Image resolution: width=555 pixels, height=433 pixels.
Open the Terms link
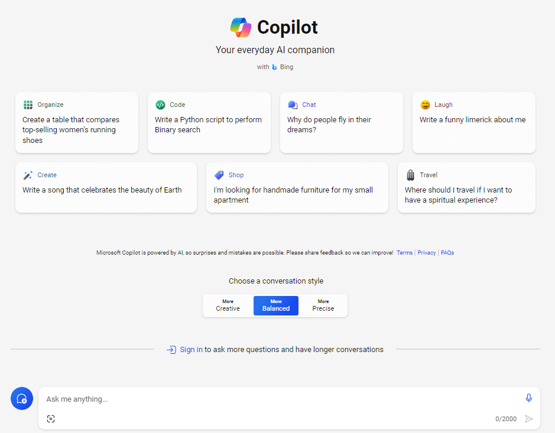pos(404,253)
